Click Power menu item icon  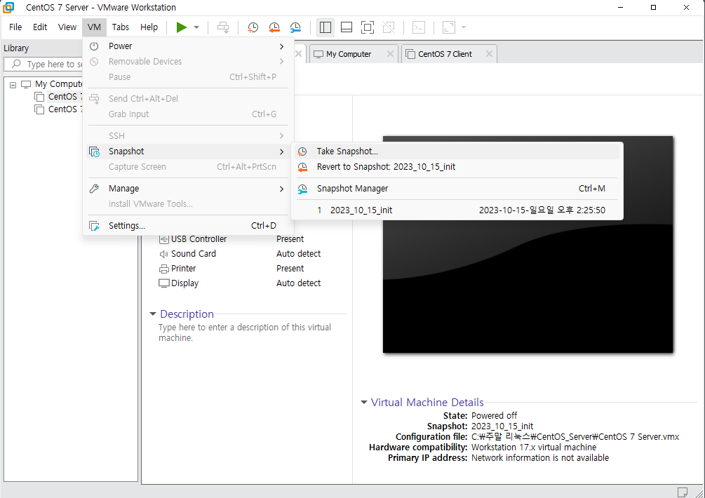pyautogui.click(x=94, y=46)
